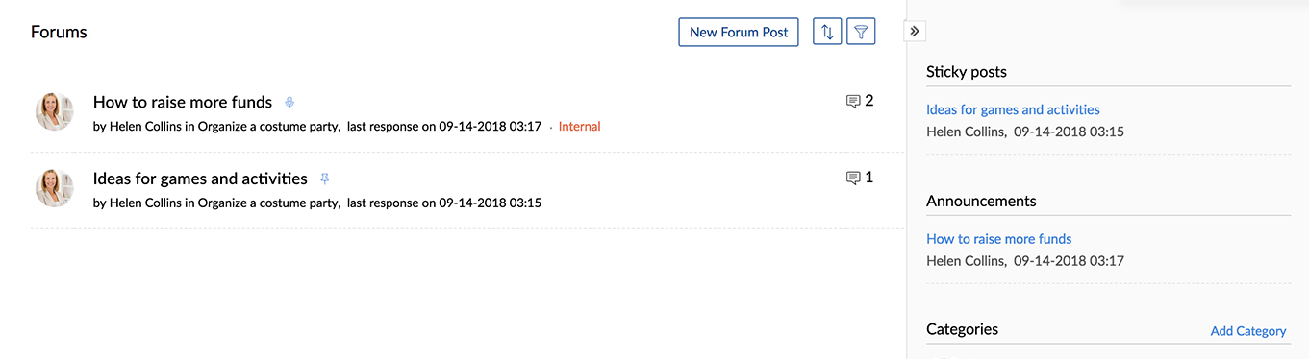Open announcement link How to raise more funds
The width and height of the screenshot is (1309, 359).
(998, 238)
